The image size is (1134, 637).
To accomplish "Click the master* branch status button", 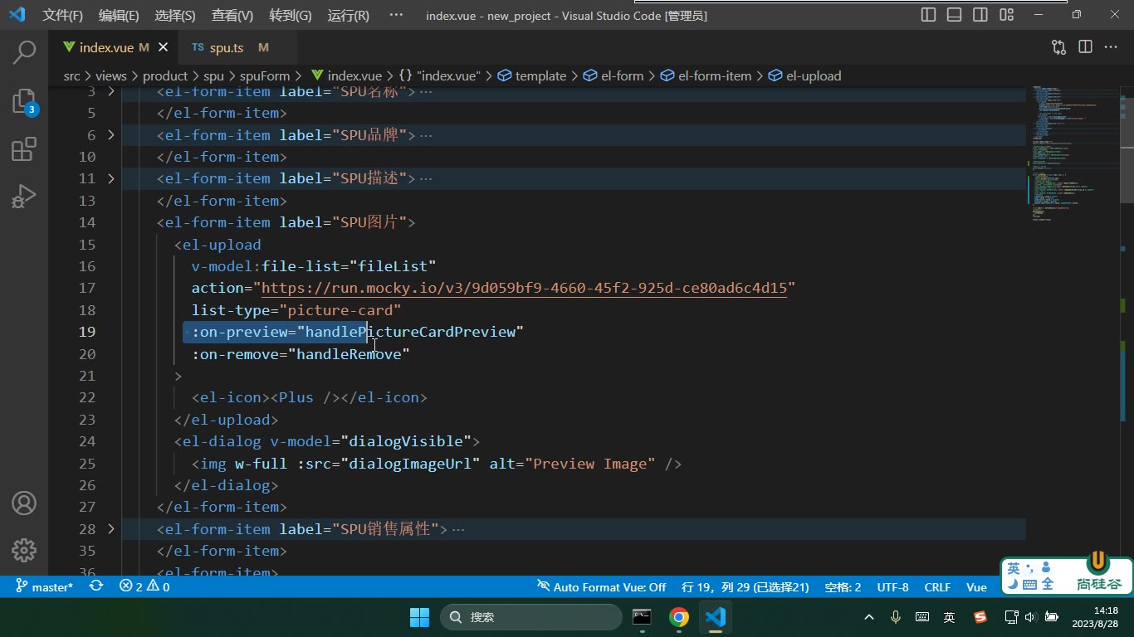I will pyautogui.click(x=44, y=586).
